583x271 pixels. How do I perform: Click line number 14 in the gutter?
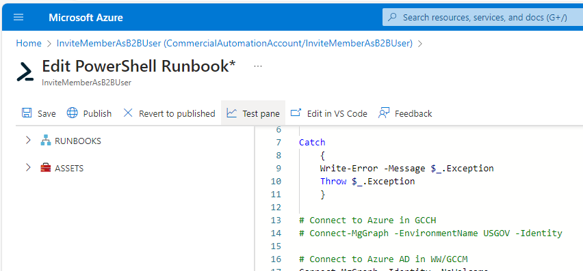(x=276, y=233)
